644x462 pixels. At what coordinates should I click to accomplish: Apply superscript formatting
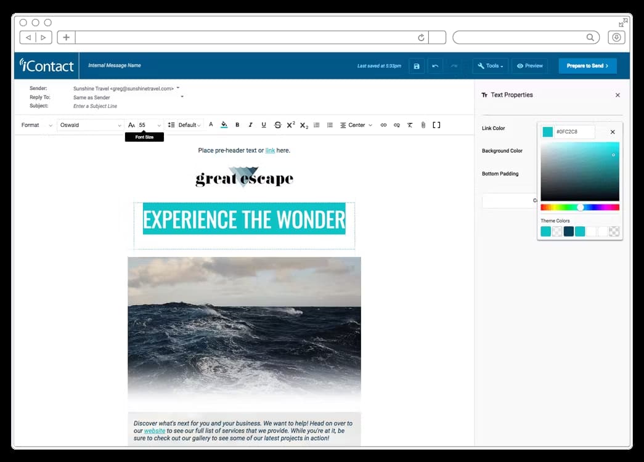(291, 125)
